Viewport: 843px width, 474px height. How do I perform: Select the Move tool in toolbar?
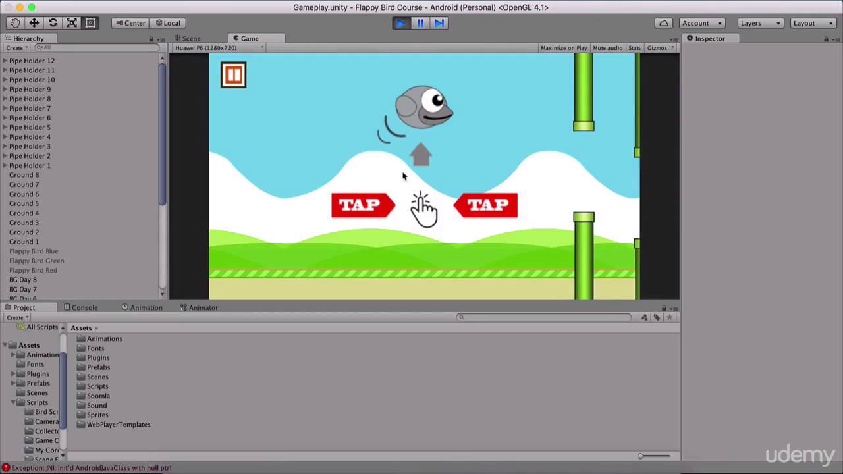34,23
